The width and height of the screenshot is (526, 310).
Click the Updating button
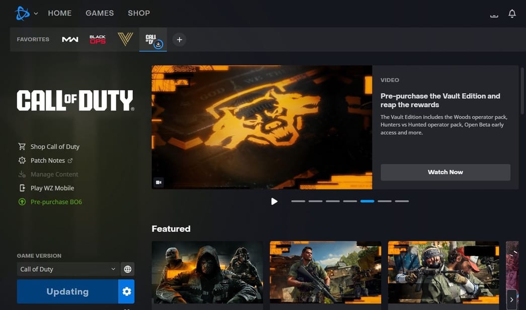pos(68,291)
